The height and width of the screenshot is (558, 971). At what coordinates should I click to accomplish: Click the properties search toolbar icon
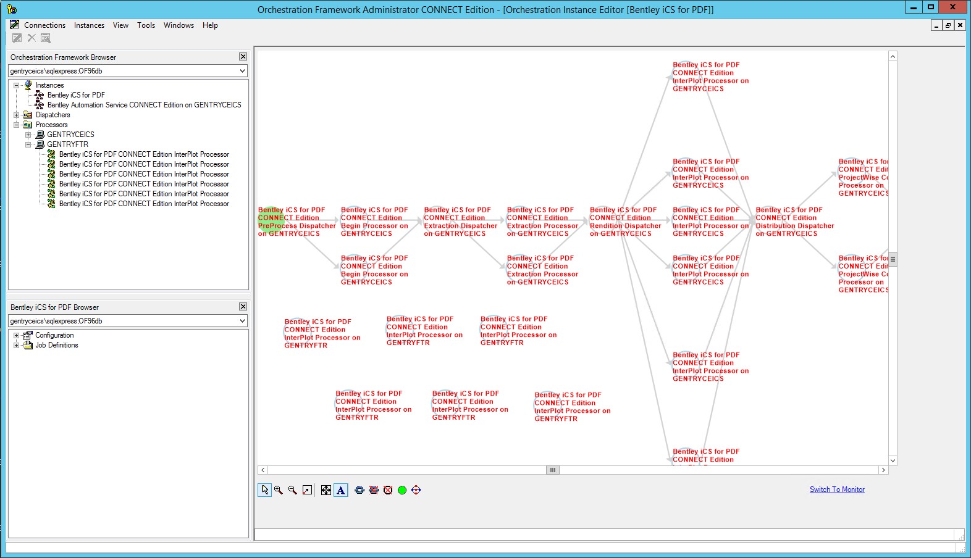46,38
